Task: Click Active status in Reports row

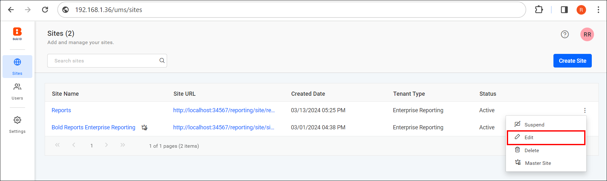Action: pos(487,110)
